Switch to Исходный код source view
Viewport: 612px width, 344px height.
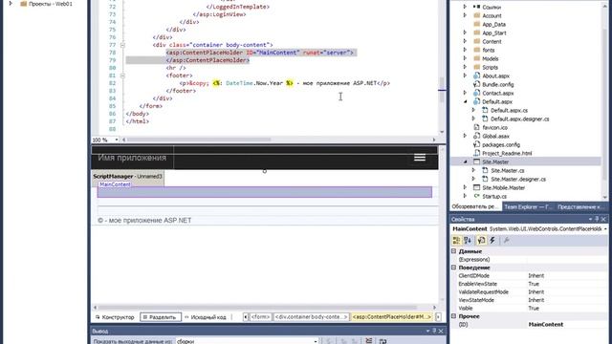[206, 317]
